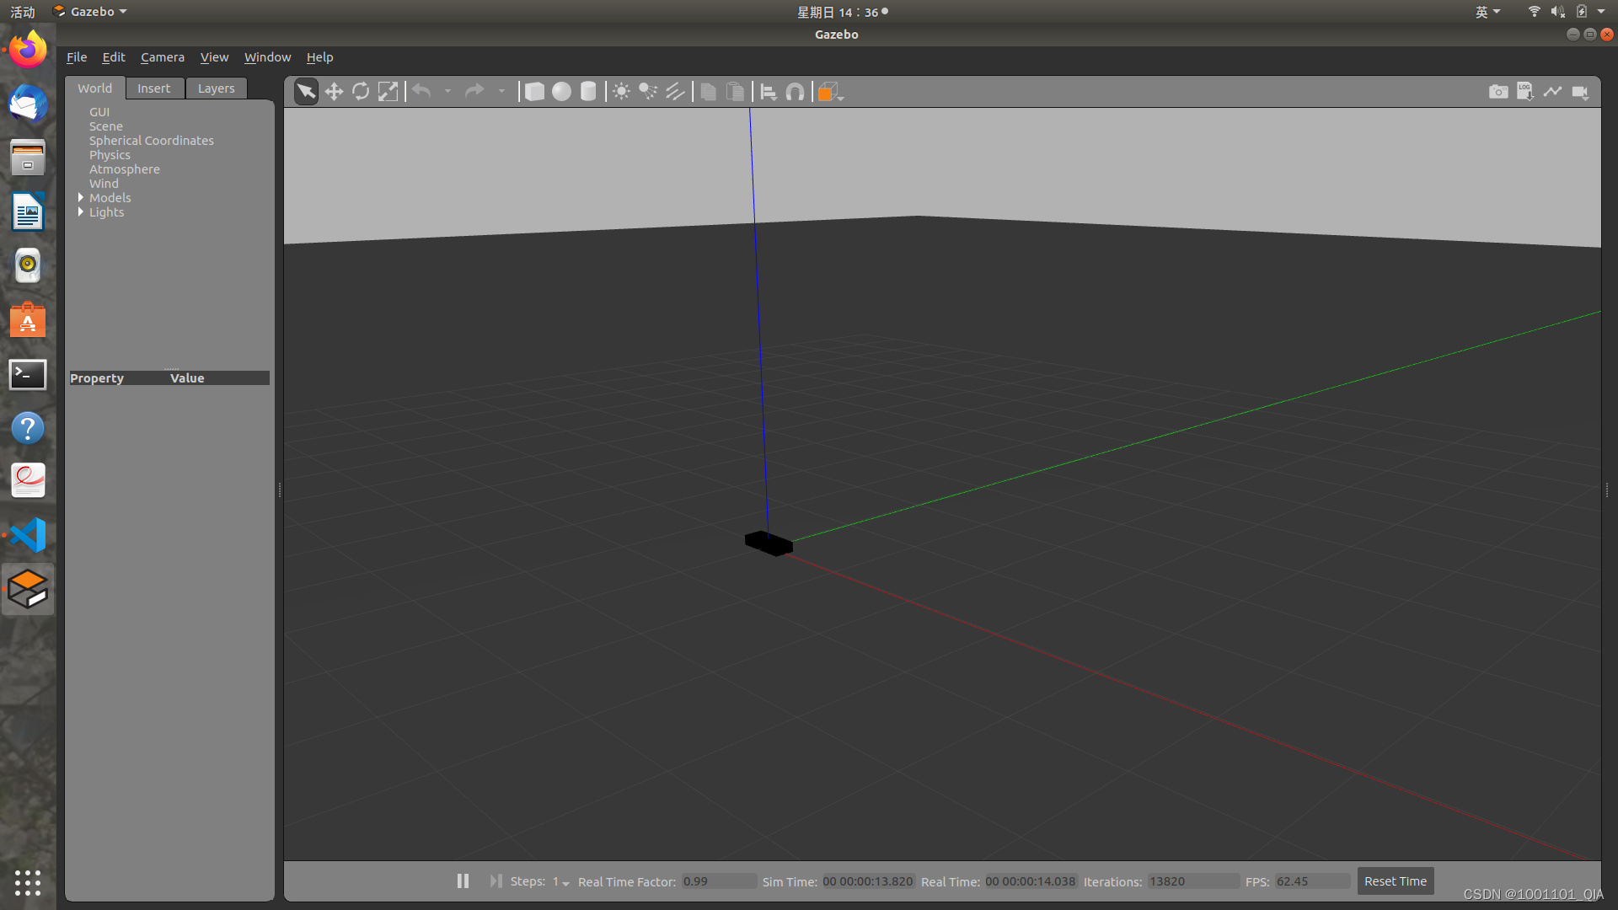Click the FPS value field
Image resolution: width=1618 pixels, height=910 pixels.
click(1312, 881)
